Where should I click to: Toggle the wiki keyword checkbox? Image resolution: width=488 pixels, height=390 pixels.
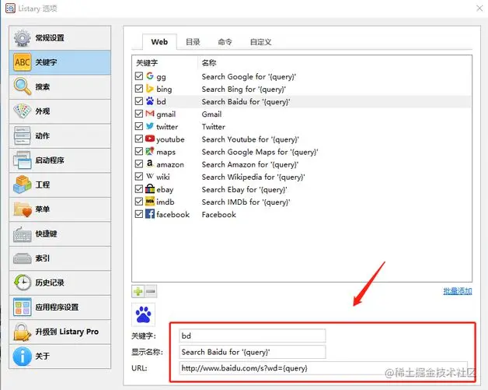[x=139, y=177]
